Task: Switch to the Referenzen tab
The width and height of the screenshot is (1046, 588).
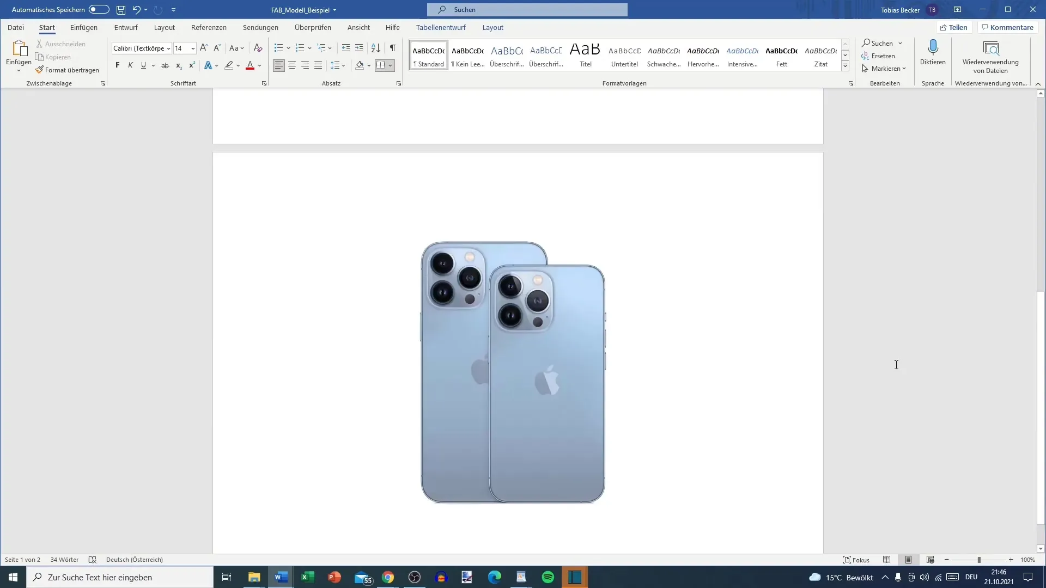Action: 209,27
